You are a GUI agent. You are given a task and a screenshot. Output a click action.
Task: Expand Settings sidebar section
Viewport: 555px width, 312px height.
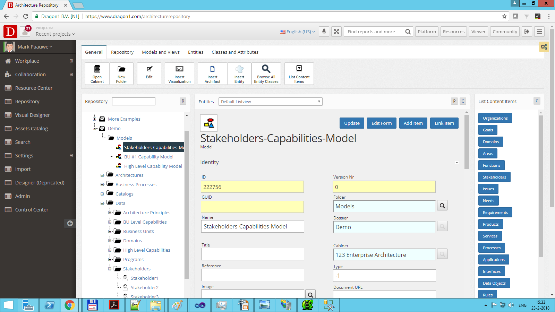71,156
